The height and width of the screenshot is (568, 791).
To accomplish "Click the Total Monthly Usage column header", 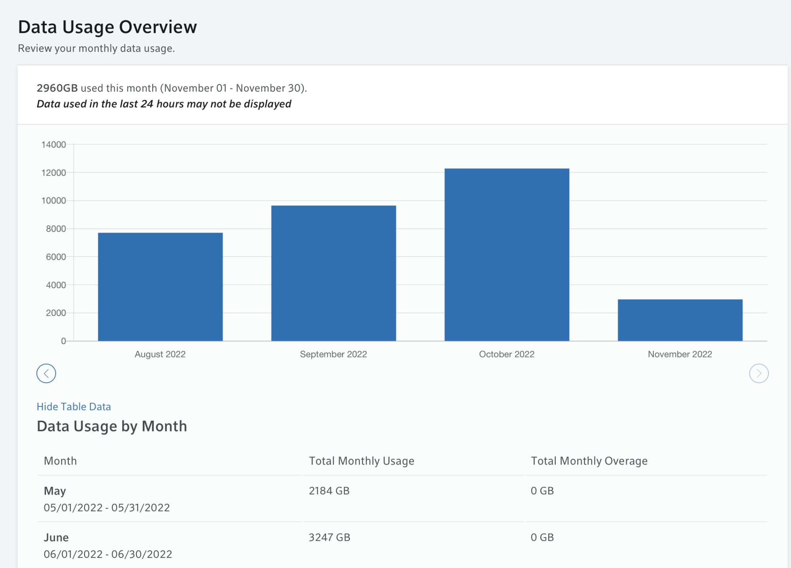I will click(x=361, y=461).
